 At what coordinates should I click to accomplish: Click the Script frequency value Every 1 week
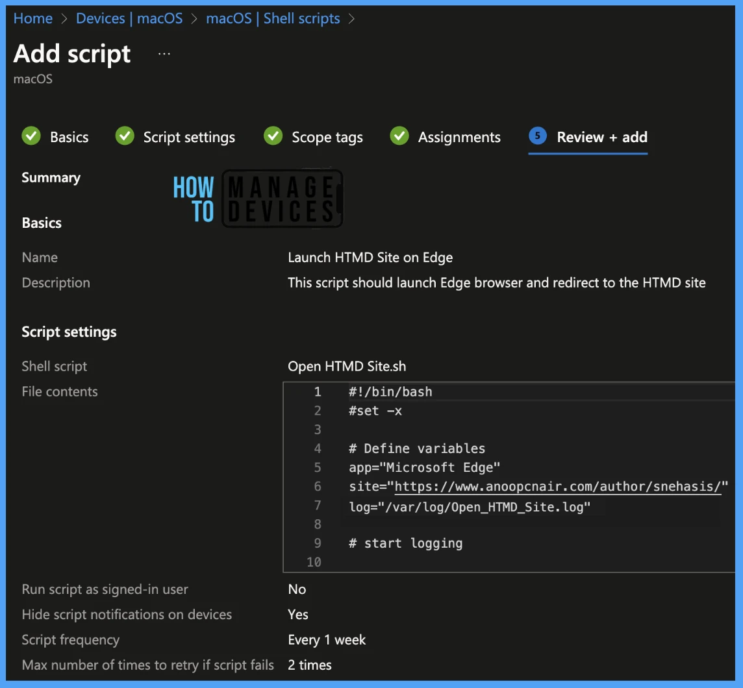(327, 640)
